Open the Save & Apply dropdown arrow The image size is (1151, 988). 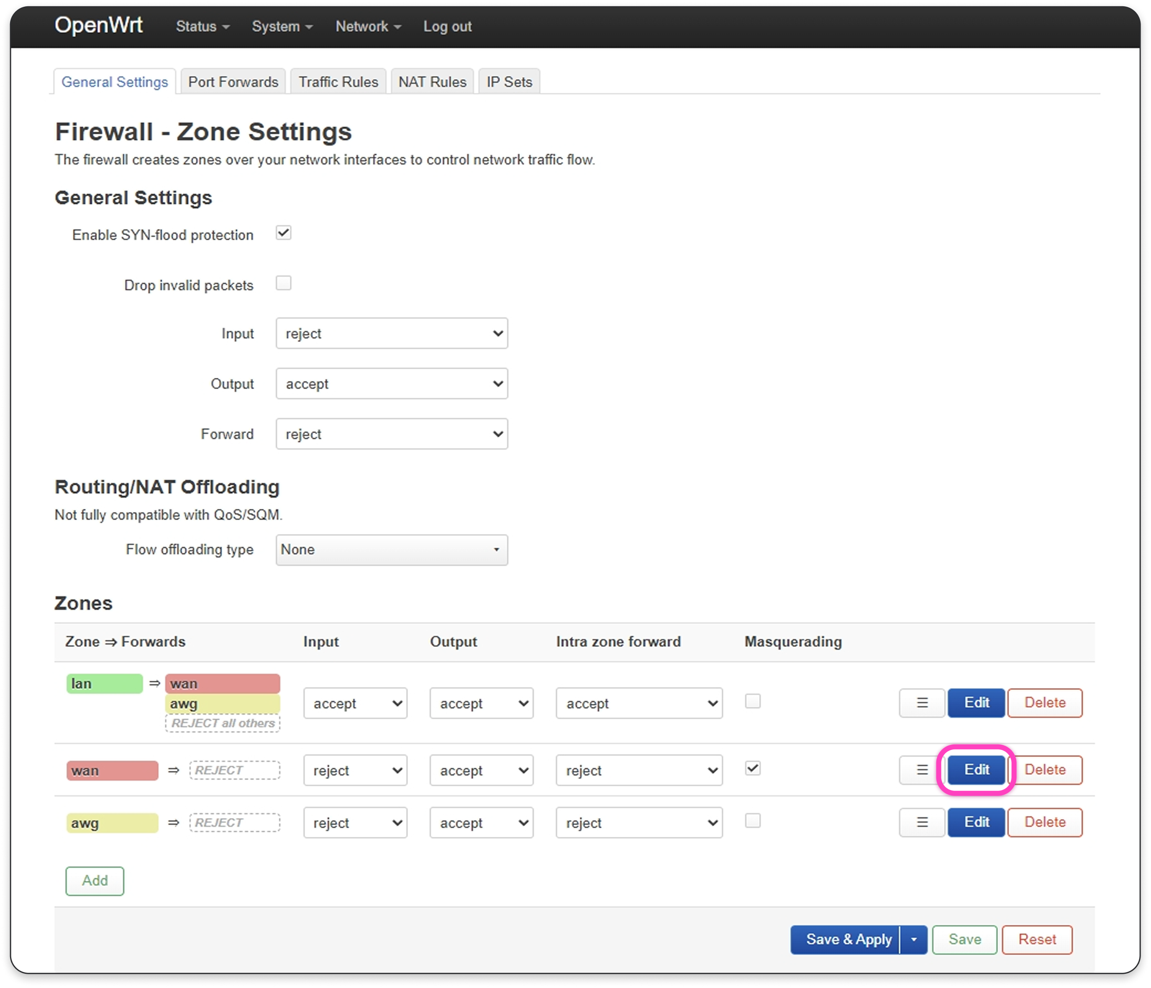tap(914, 939)
